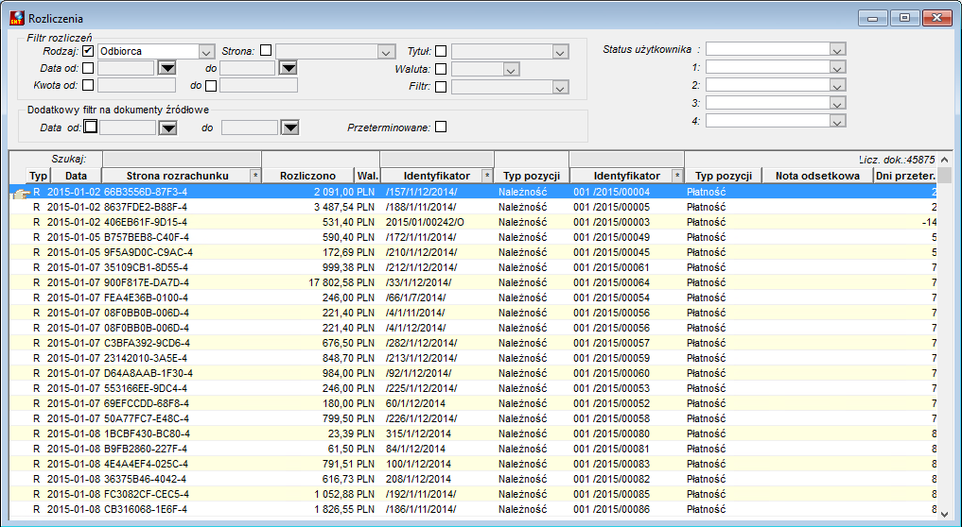This screenshot has height=527, width=962.
Task: Select row with 35109CB1-8D55-4
Action: pos(473,268)
